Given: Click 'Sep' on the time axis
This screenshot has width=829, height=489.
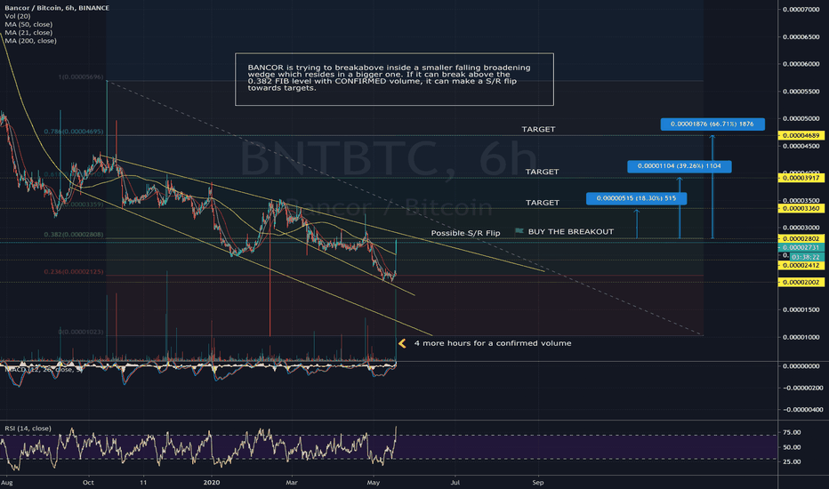Looking at the screenshot, I should pyautogui.click(x=538, y=482).
